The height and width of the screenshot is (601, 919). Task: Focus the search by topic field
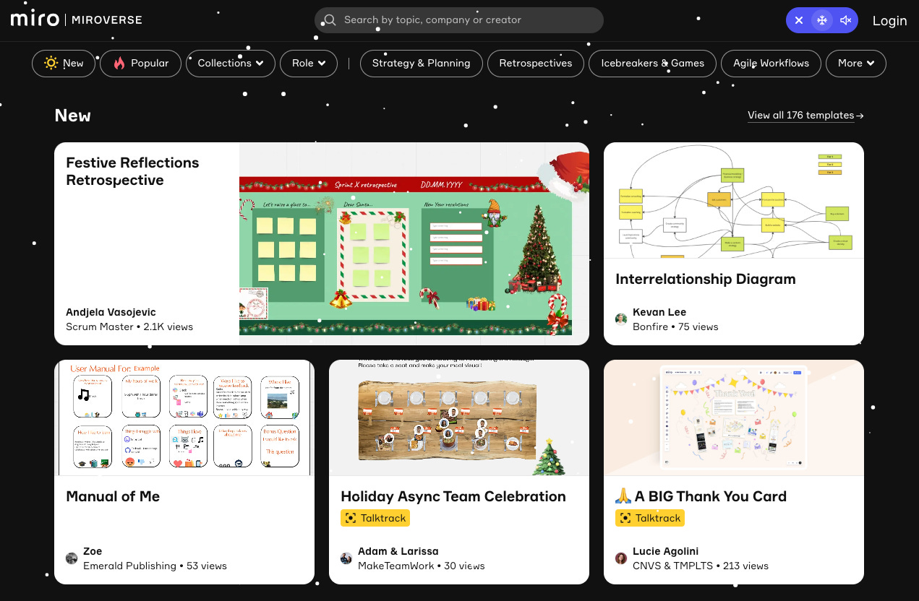click(x=459, y=20)
